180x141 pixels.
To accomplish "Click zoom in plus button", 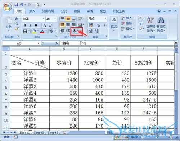I will [x=171, y=137].
